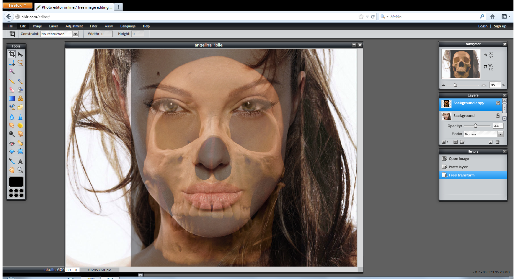Select the Colorpicker eyedropper tool
Image resolution: width=516 pixels, height=279 pixels.
pyautogui.click(x=12, y=161)
